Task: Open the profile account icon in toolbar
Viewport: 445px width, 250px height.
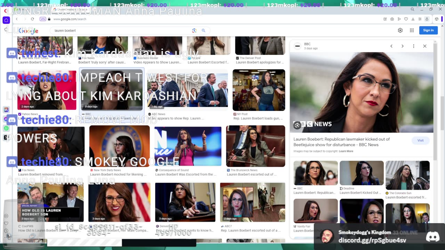Action: pyautogui.click(x=427, y=19)
